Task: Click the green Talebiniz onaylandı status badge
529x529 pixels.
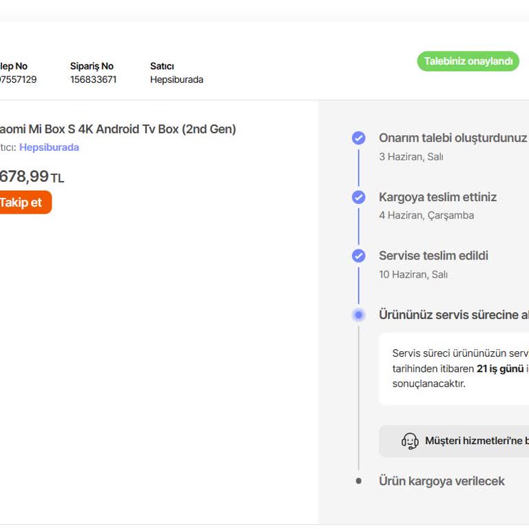Action: [468, 61]
